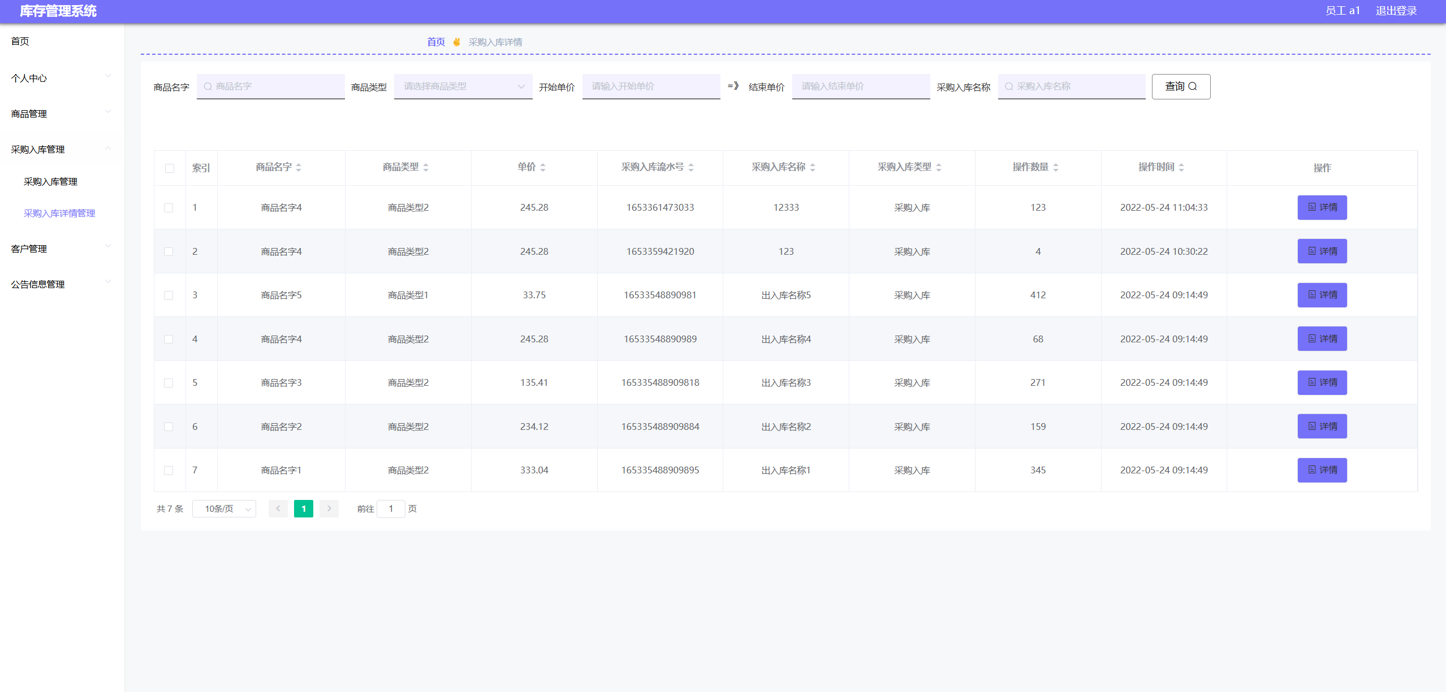Open the 10条/页 page size dropdown
This screenshot has height=692, width=1446.
[224, 508]
